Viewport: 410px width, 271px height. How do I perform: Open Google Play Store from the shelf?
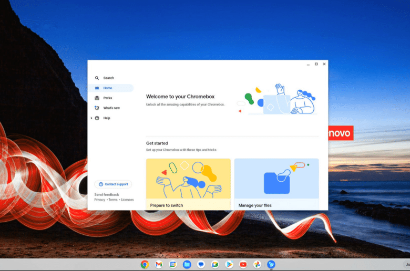coord(229,265)
